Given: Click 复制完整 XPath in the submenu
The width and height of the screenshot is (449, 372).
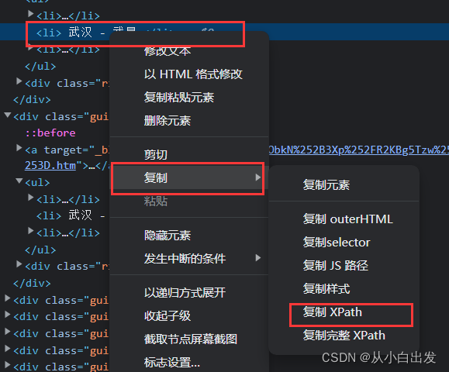Looking at the screenshot, I should pyautogui.click(x=344, y=335).
